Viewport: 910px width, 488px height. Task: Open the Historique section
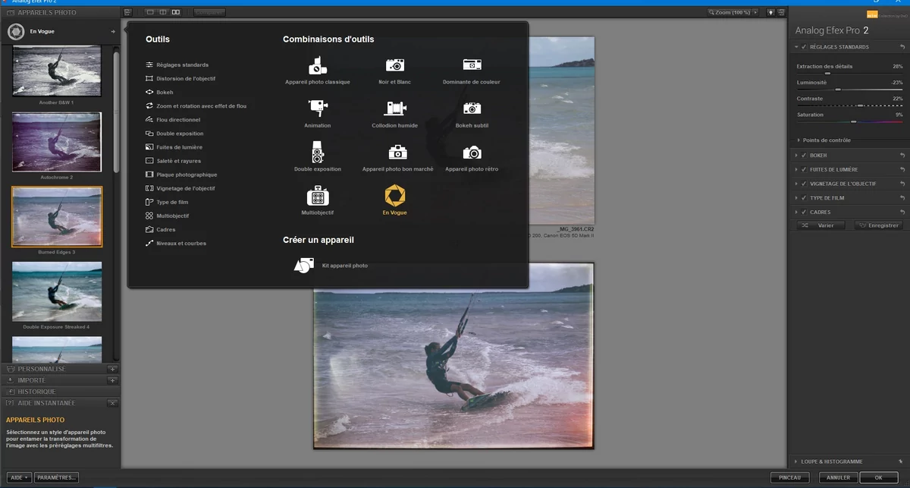click(x=60, y=392)
